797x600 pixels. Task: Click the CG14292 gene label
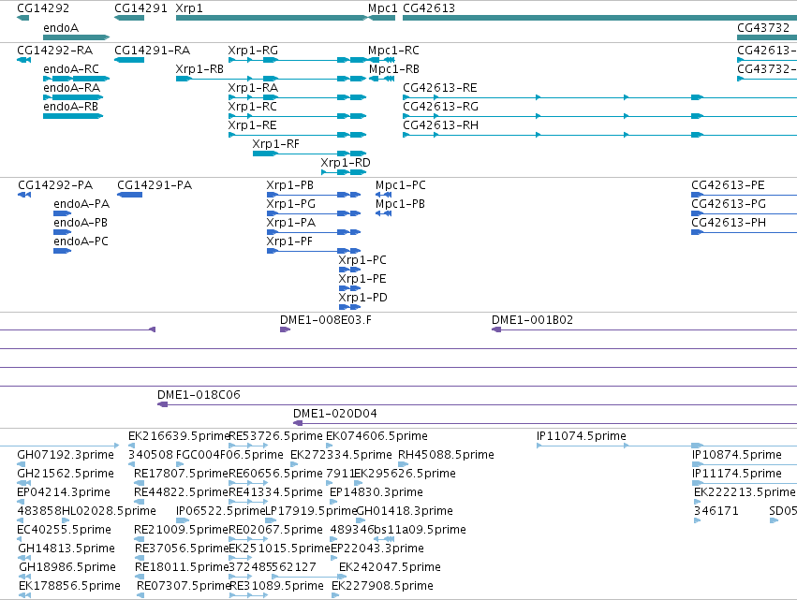(43, 8)
